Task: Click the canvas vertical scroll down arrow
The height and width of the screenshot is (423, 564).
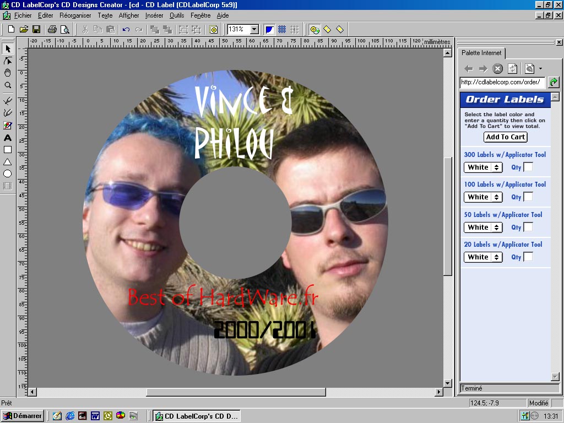Action: (x=447, y=383)
